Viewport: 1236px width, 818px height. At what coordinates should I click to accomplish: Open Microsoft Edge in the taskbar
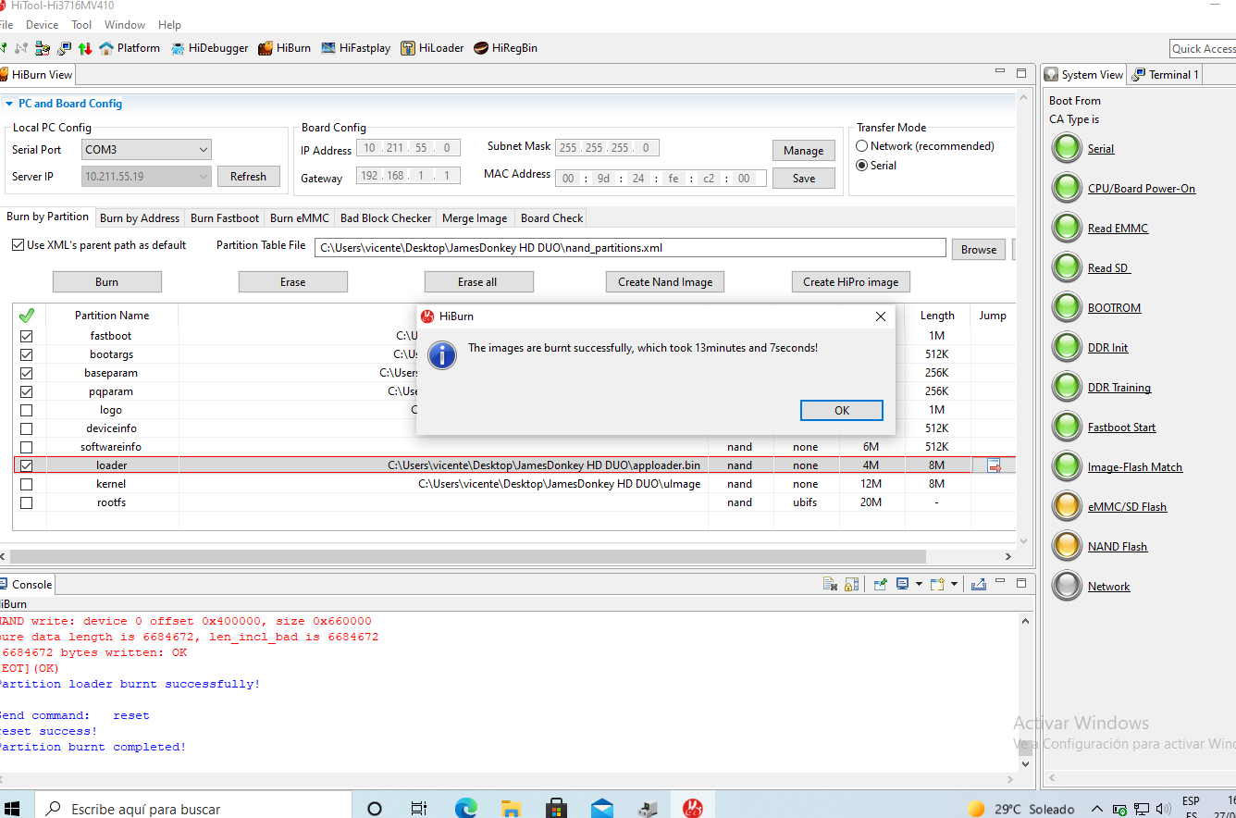[x=465, y=808]
